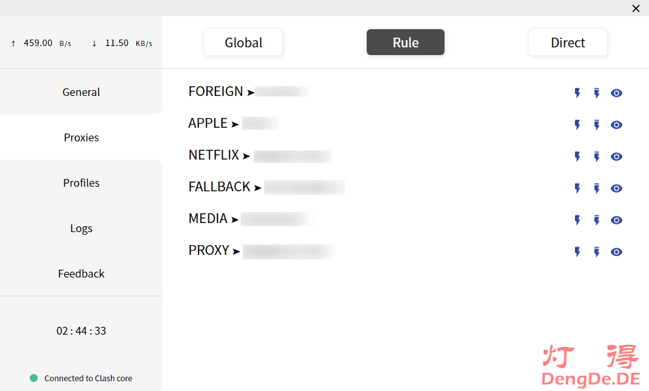Click the striped lightning bolt in FALLBACK row
The height and width of the screenshot is (391, 649).
(596, 188)
